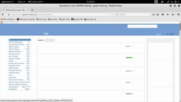The width and height of the screenshot is (181, 102).
Task: Click the site search field in blue header
Action: coord(142,26)
